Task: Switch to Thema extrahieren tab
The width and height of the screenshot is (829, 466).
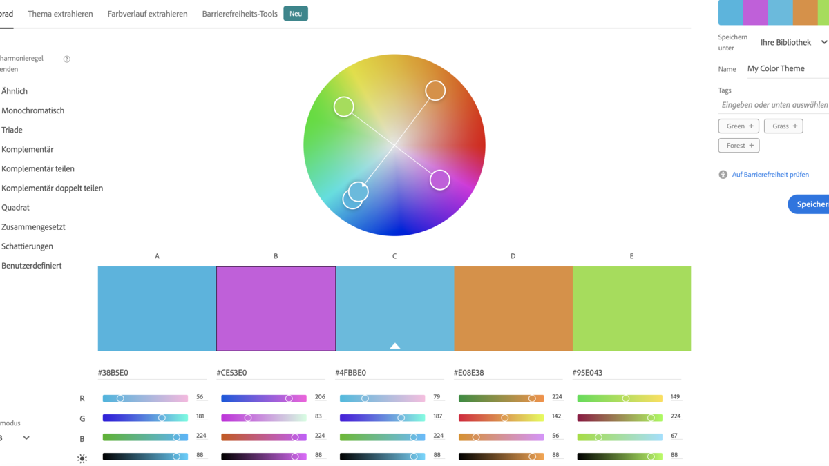Action: coord(60,14)
